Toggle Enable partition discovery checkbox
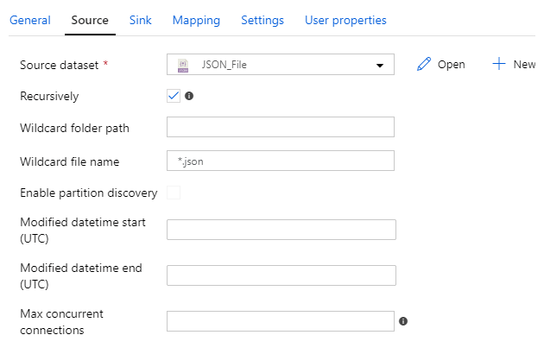This screenshot has height=354, width=544. tap(174, 193)
